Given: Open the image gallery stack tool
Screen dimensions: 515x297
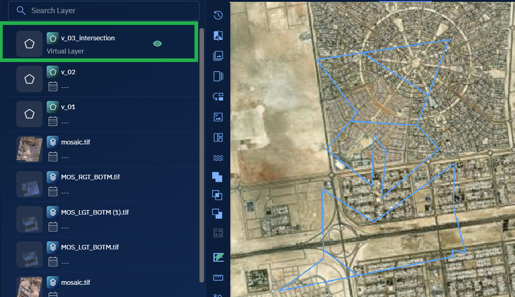Looking at the screenshot, I should [218, 56].
